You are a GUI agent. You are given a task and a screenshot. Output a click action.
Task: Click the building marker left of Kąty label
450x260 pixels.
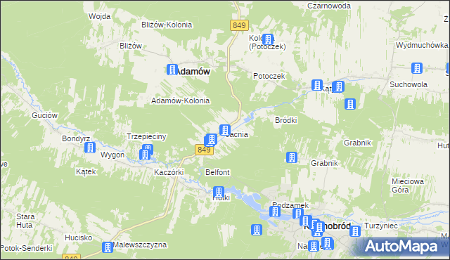tap(317, 85)
